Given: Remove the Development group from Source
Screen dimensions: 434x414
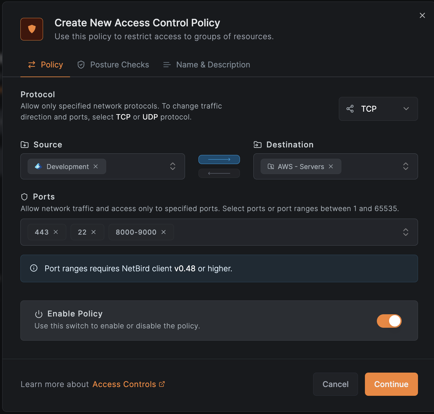Looking at the screenshot, I should point(96,167).
